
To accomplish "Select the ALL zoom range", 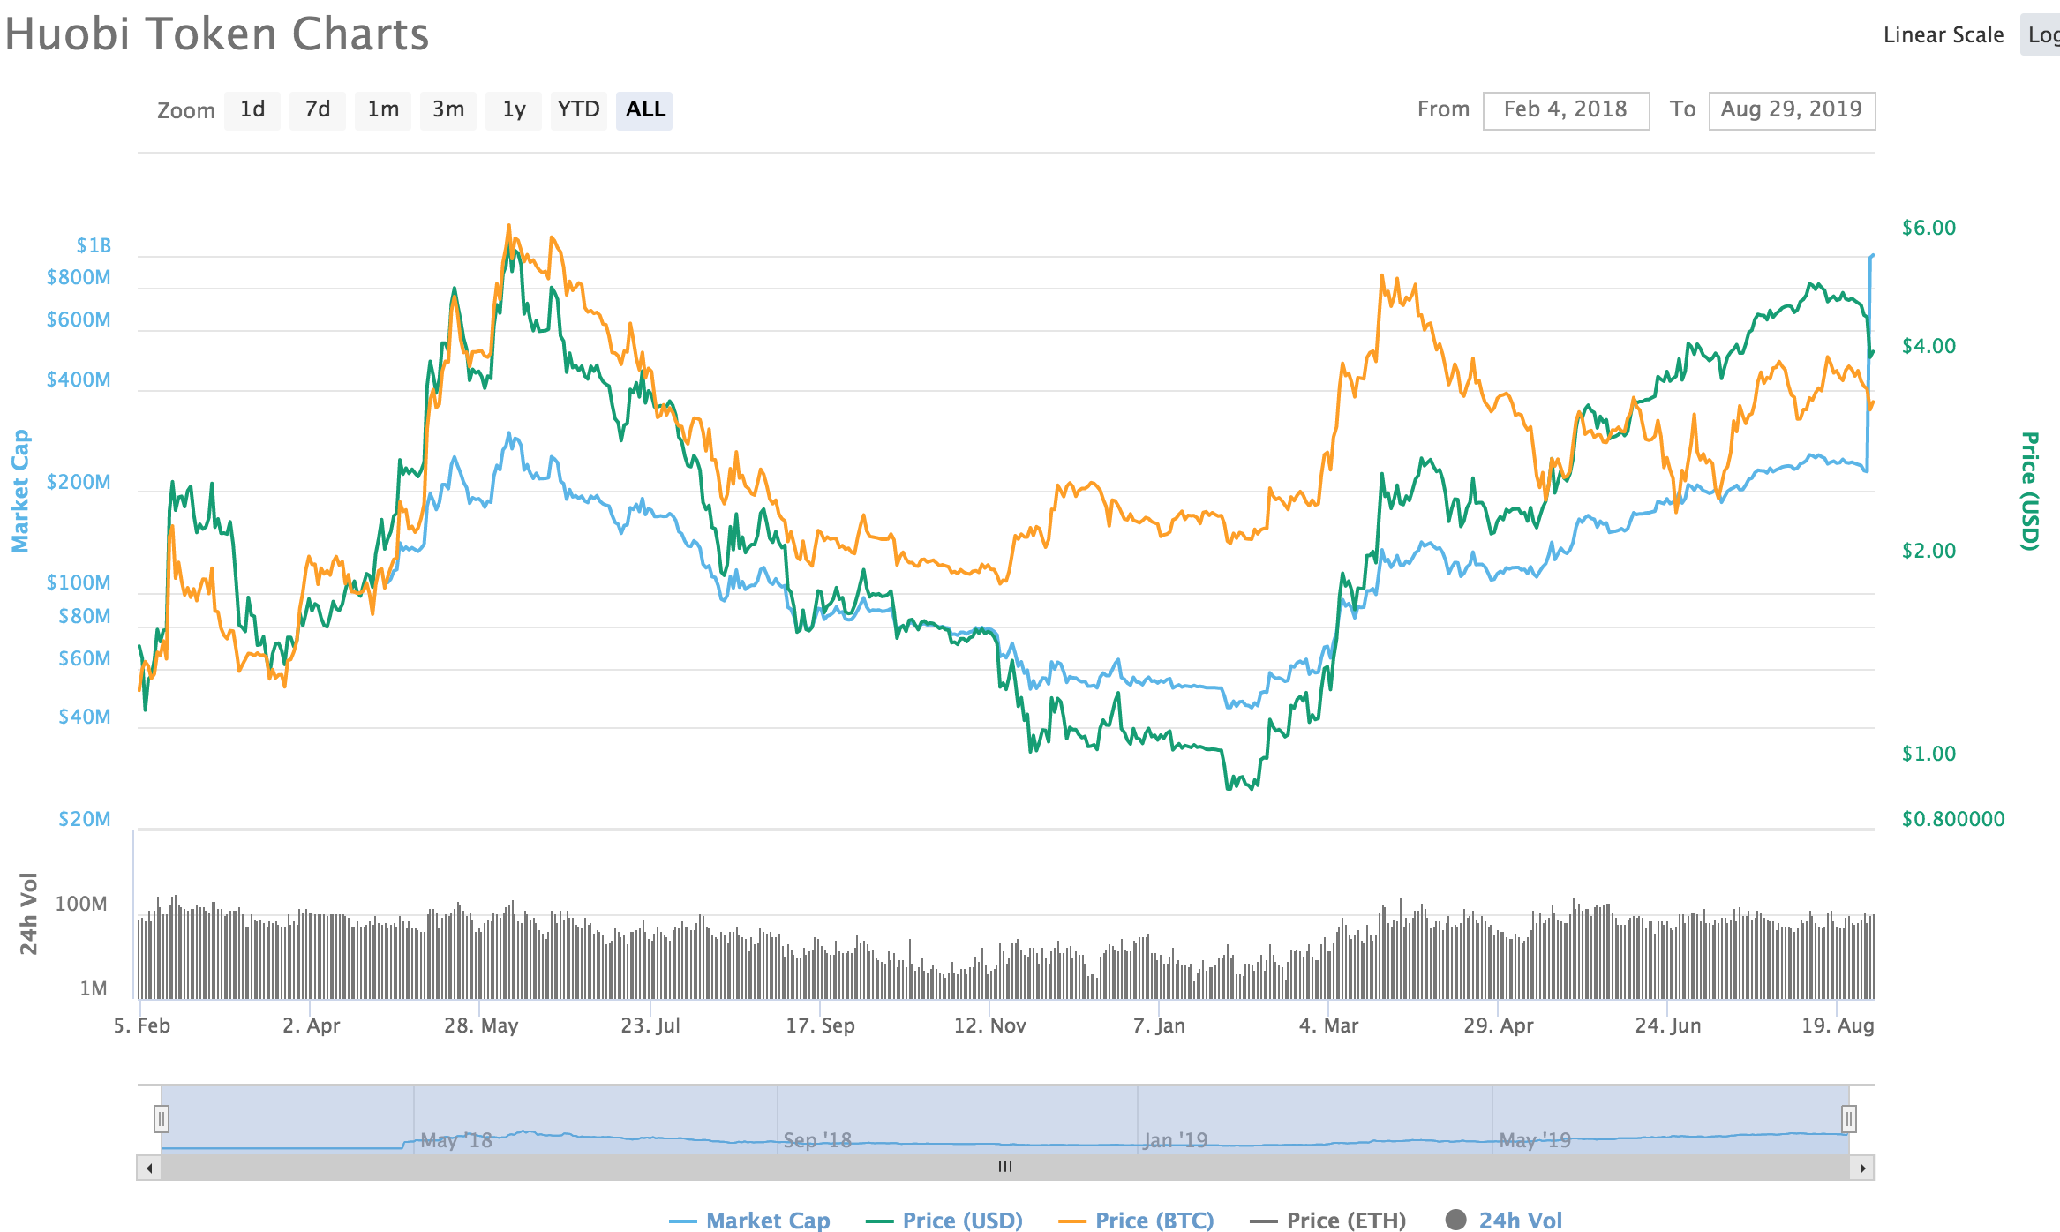I will (644, 110).
